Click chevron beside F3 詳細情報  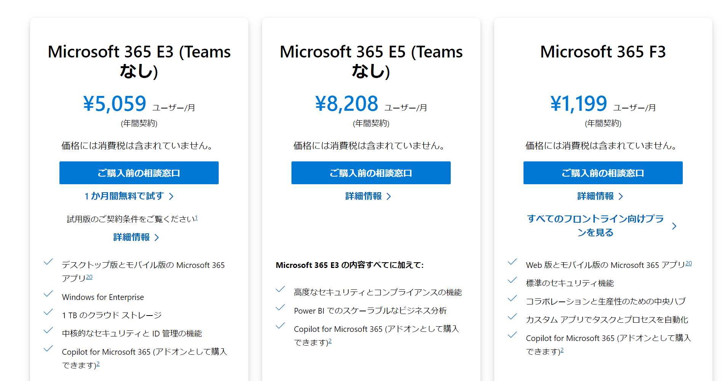coord(621,196)
